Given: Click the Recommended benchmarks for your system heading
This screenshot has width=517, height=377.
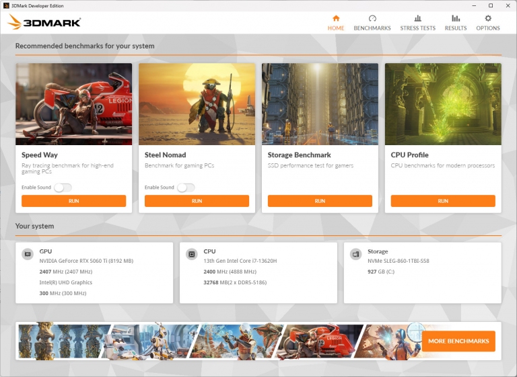Looking at the screenshot, I should (85, 46).
